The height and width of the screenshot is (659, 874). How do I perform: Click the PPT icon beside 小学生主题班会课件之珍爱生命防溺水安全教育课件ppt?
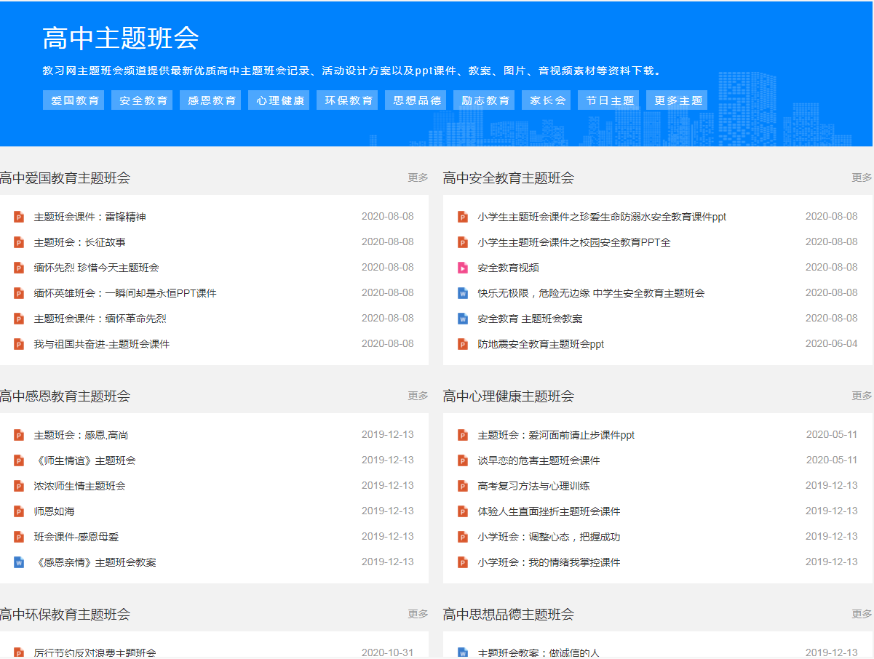click(463, 217)
